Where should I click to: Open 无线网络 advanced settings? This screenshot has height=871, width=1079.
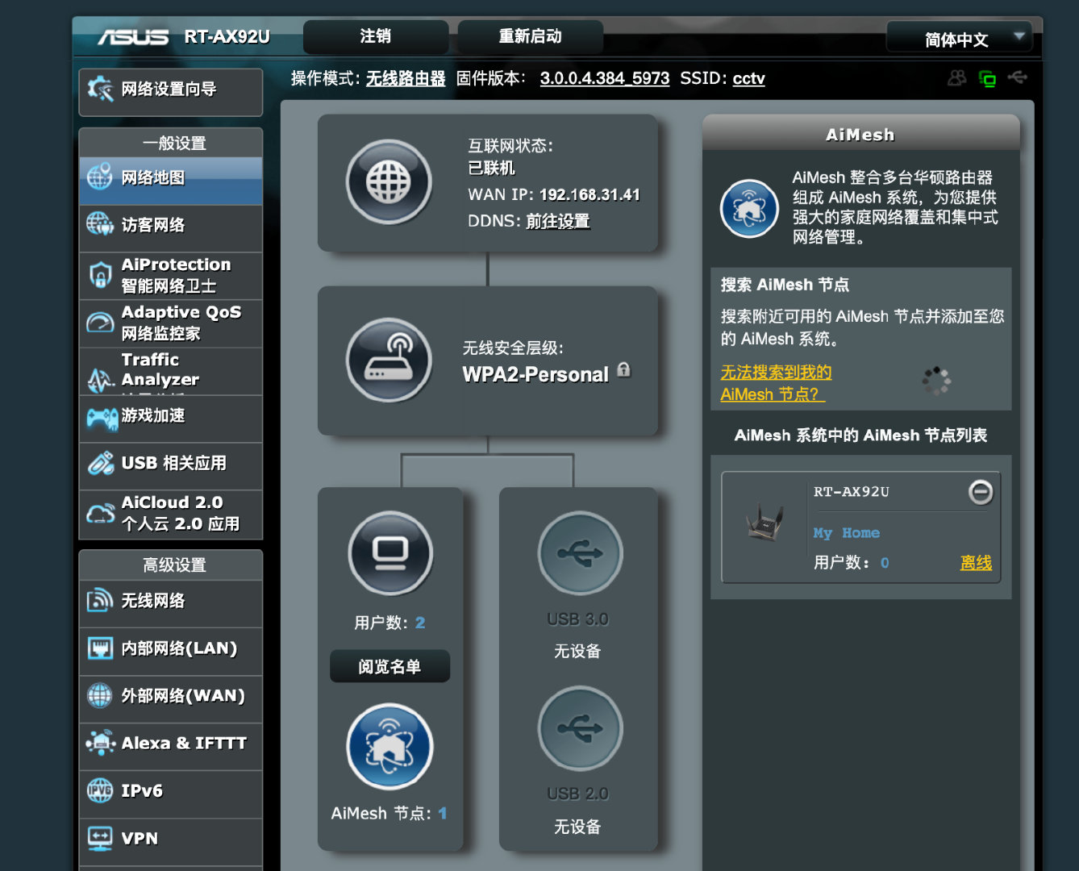pyautogui.click(x=170, y=602)
